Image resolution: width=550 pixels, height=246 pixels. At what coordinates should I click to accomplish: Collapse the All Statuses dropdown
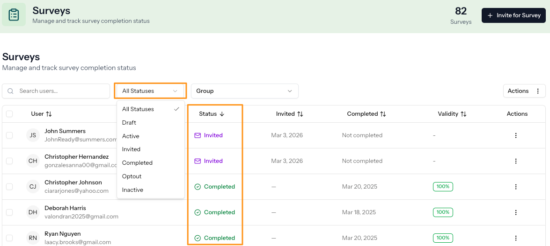[150, 91]
